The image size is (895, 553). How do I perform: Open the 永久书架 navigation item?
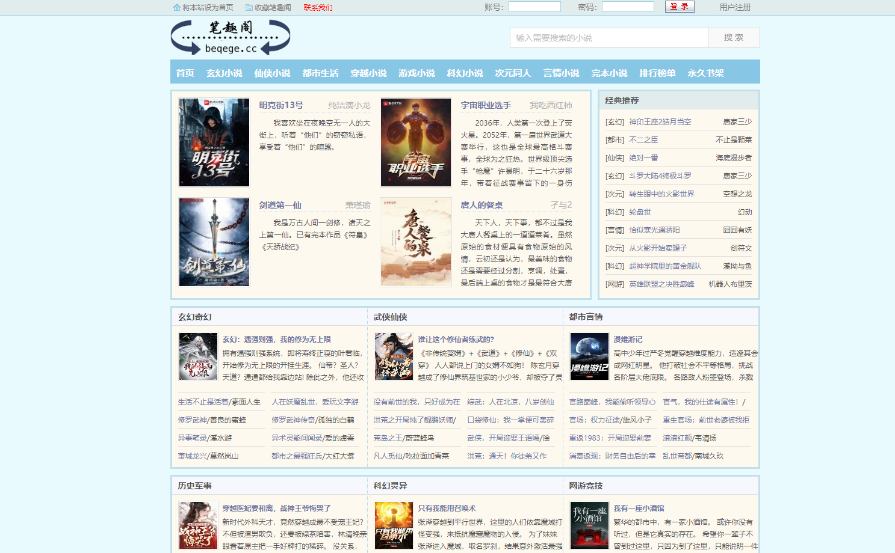[x=705, y=73]
